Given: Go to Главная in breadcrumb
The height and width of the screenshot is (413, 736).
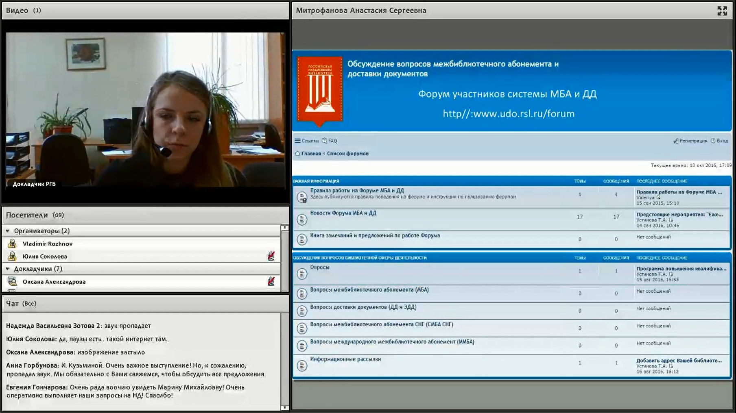Looking at the screenshot, I should point(311,154).
